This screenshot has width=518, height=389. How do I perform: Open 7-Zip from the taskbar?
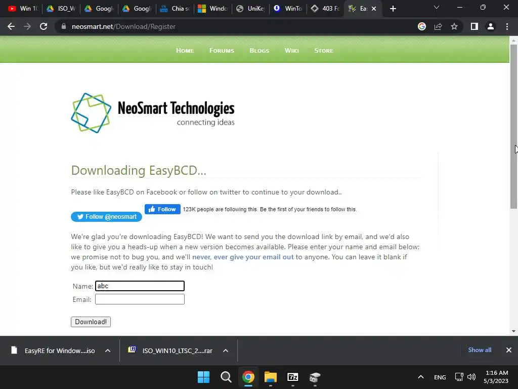point(293,377)
